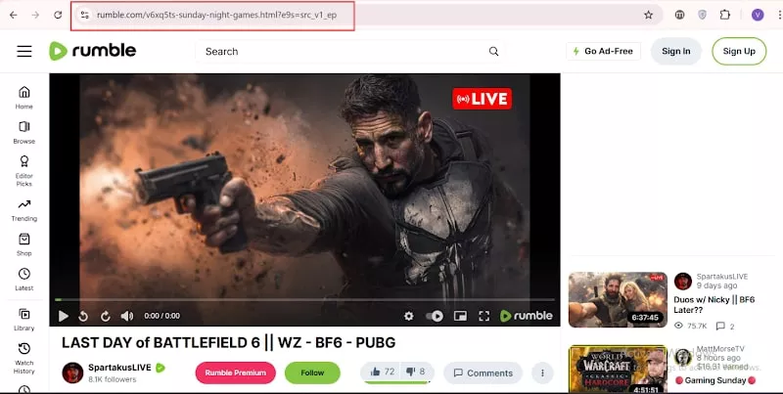The width and height of the screenshot is (783, 394).
Task: Open the site information icon in the address bar
Action: click(x=85, y=15)
